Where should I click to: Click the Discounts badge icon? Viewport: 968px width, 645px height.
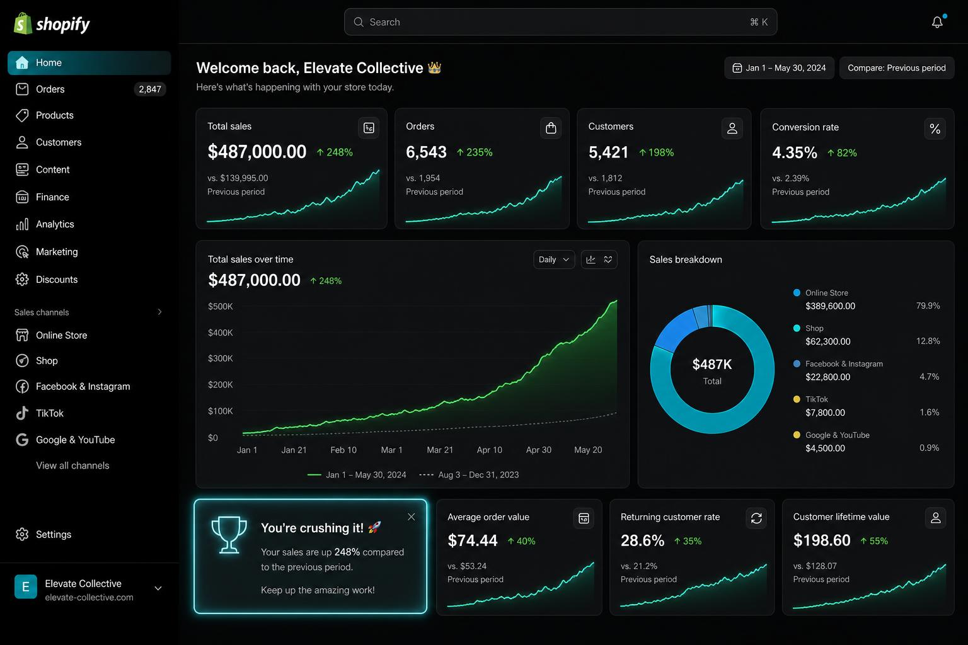point(22,279)
